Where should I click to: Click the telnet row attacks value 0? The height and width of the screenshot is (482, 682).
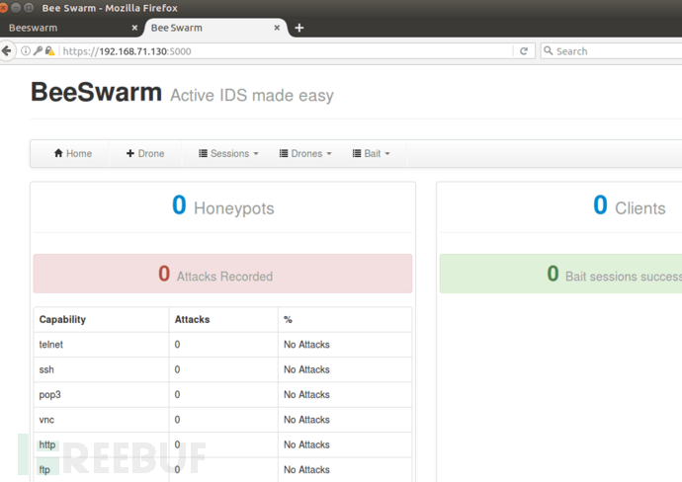178,345
